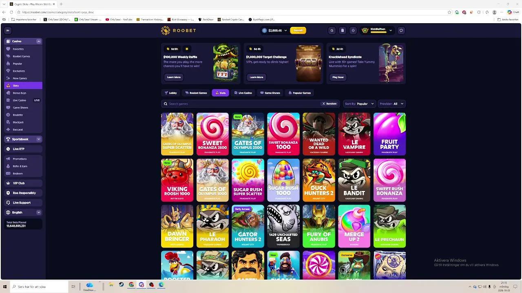Screen dimensions: 522x293
Task: Switch to the Game Shows tab
Action: tap(270, 93)
